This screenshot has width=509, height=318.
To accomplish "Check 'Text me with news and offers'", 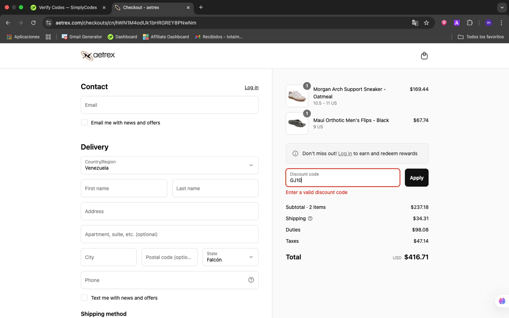I will [84, 298].
